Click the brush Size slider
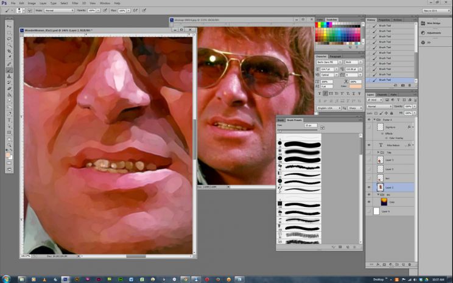 [x=297, y=131]
